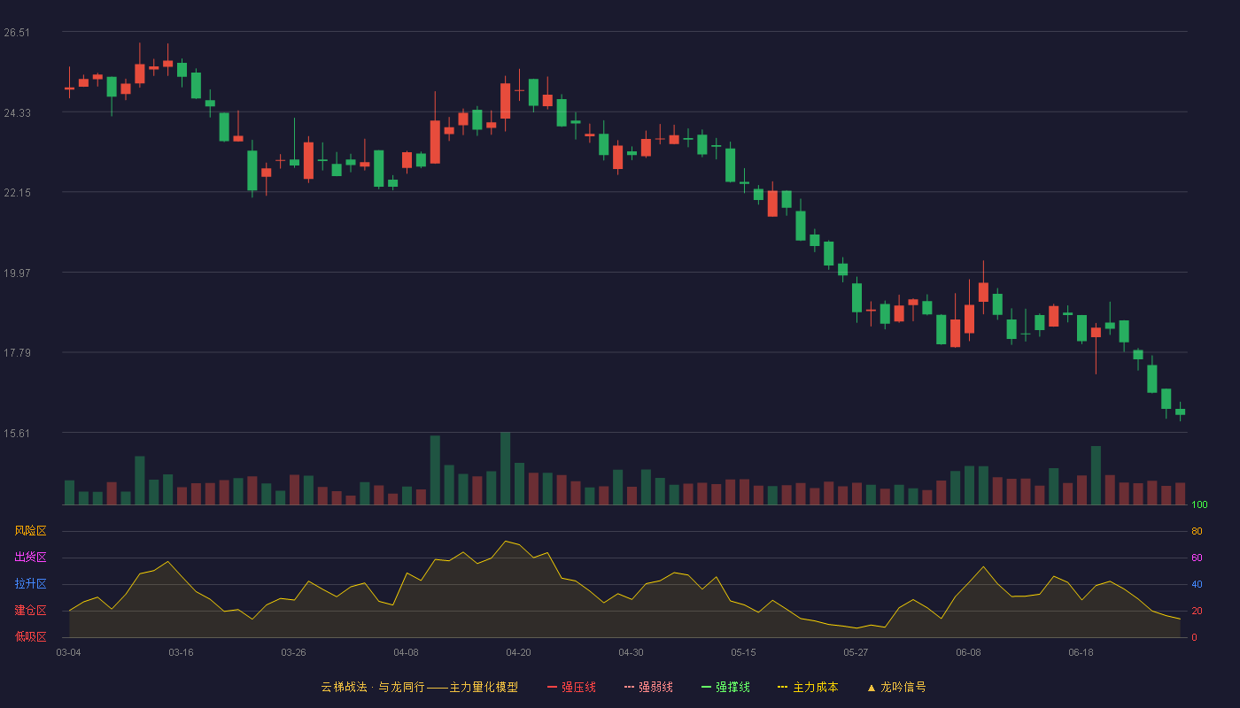
Task: Click the green 100 indicator scale value
Action: click(1199, 505)
